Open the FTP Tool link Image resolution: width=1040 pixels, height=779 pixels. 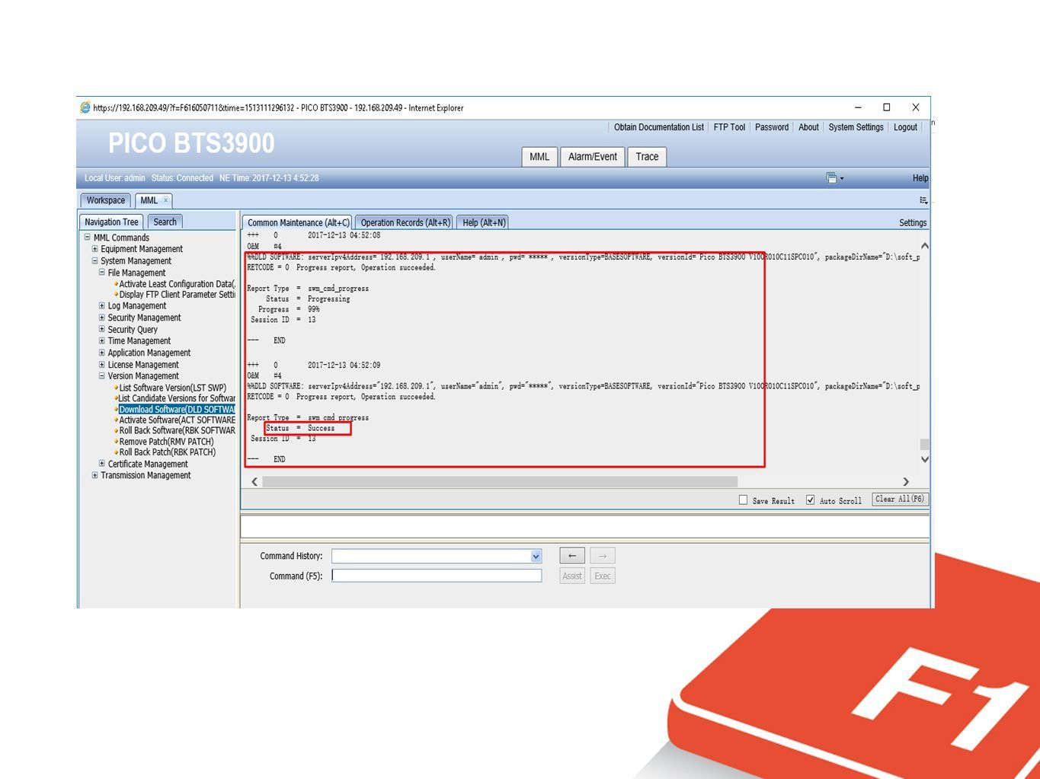coord(729,127)
